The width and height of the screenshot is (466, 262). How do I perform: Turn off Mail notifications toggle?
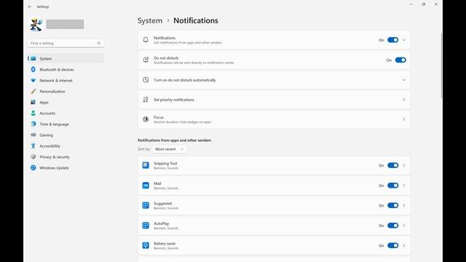pyautogui.click(x=393, y=186)
